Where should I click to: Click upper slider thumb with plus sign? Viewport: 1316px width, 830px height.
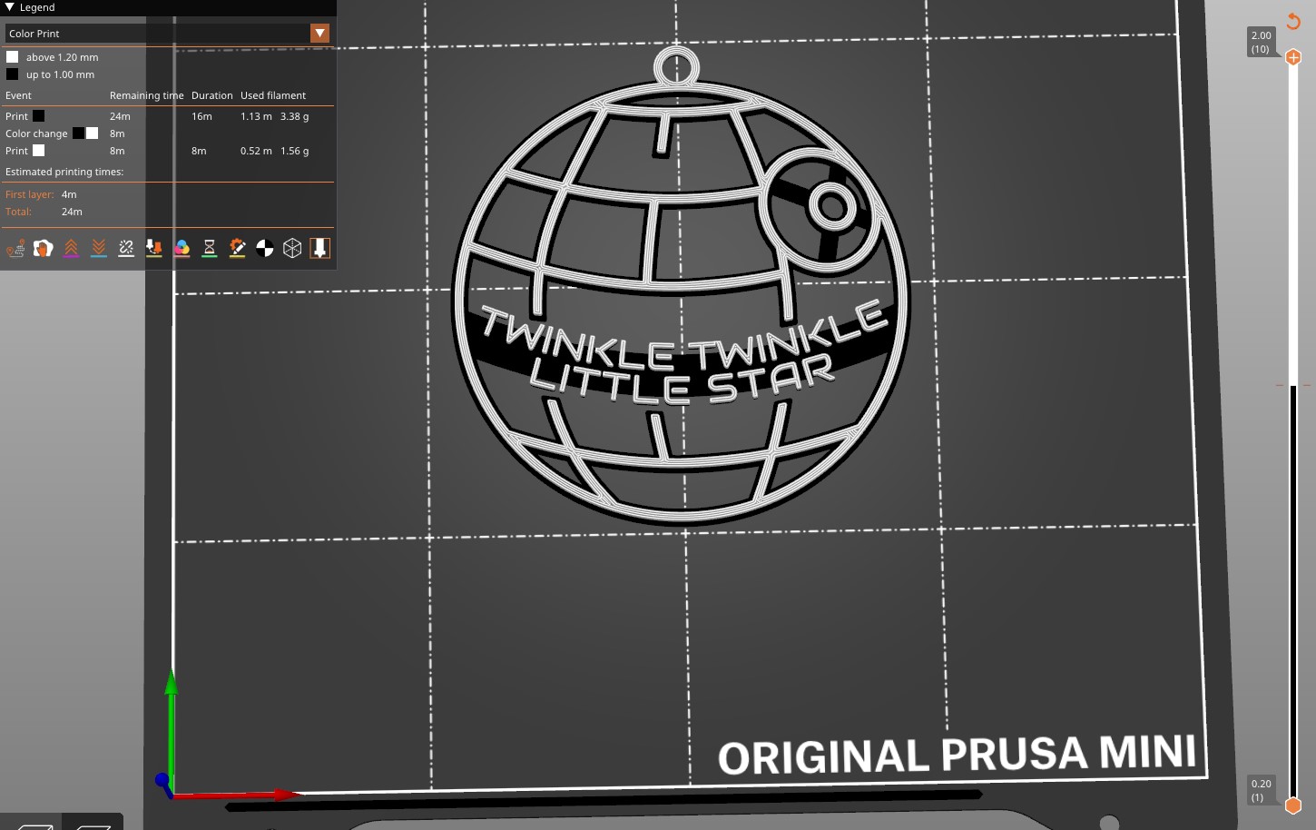1293,57
